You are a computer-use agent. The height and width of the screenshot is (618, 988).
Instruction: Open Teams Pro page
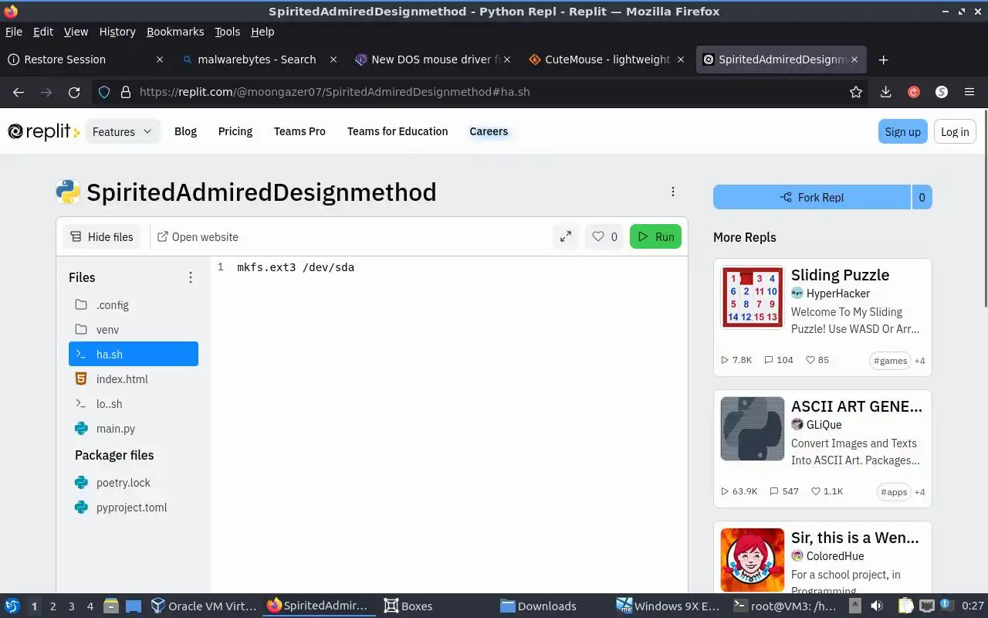tap(299, 131)
